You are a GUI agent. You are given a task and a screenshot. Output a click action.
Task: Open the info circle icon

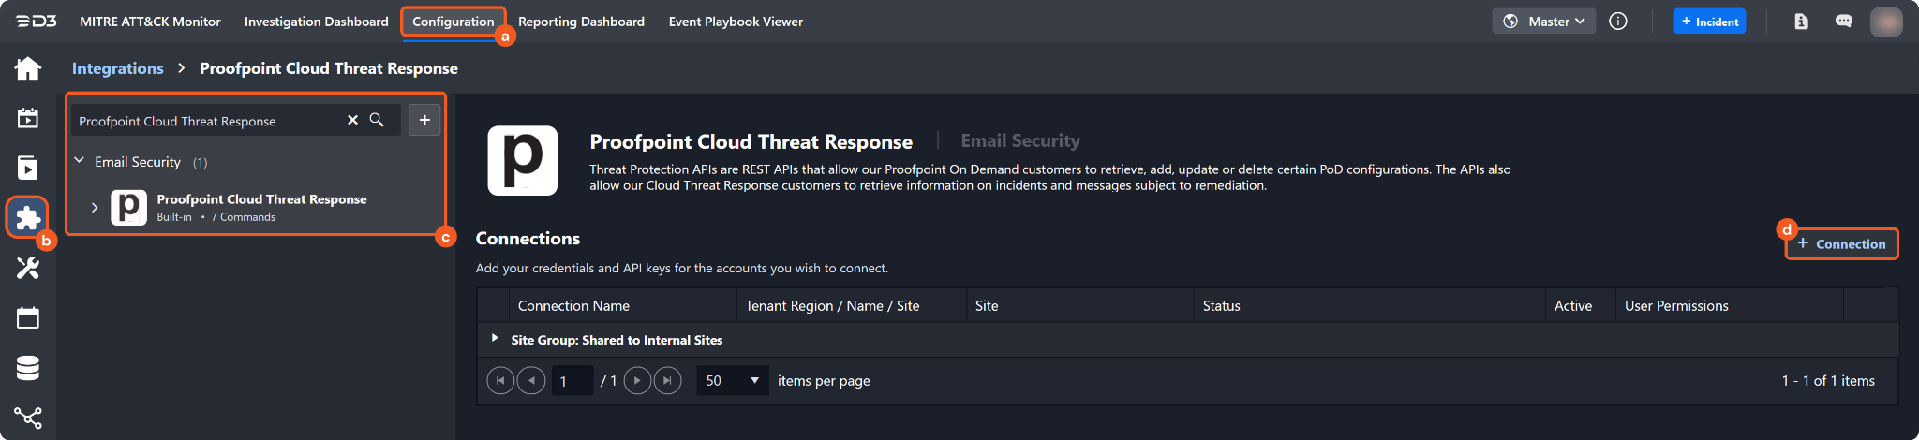[1618, 22]
